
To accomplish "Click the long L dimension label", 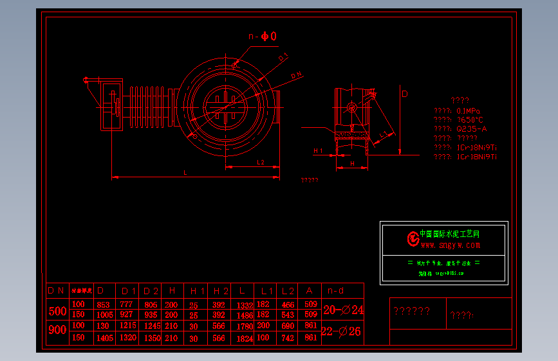I will click(185, 173).
